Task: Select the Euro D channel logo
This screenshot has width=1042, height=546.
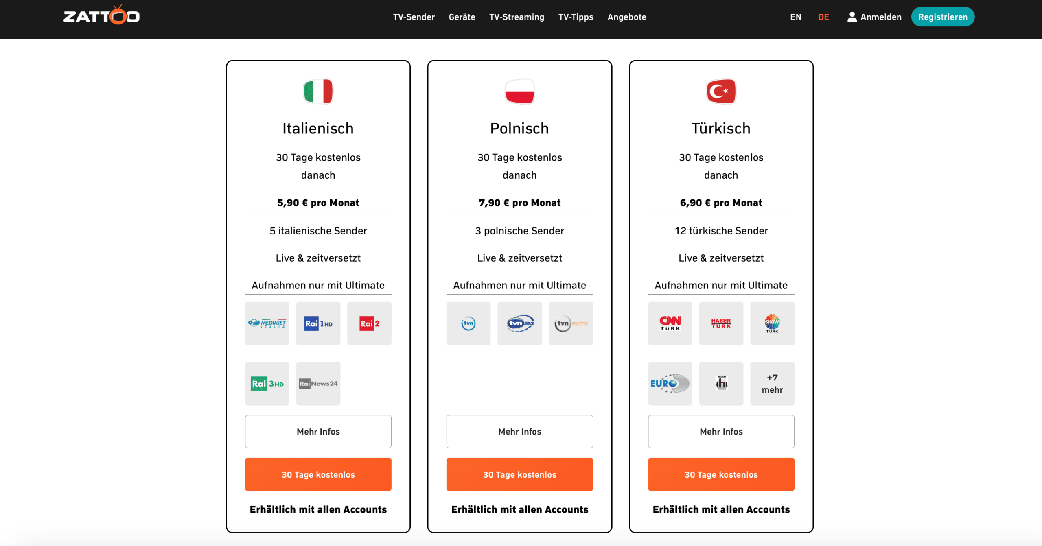Action: 670,383
